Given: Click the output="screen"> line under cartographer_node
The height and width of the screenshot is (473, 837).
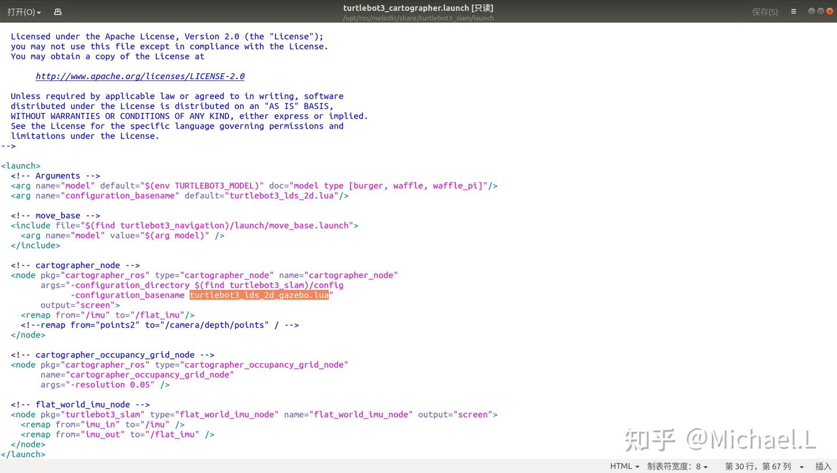Looking at the screenshot, I should pos(80,305).
